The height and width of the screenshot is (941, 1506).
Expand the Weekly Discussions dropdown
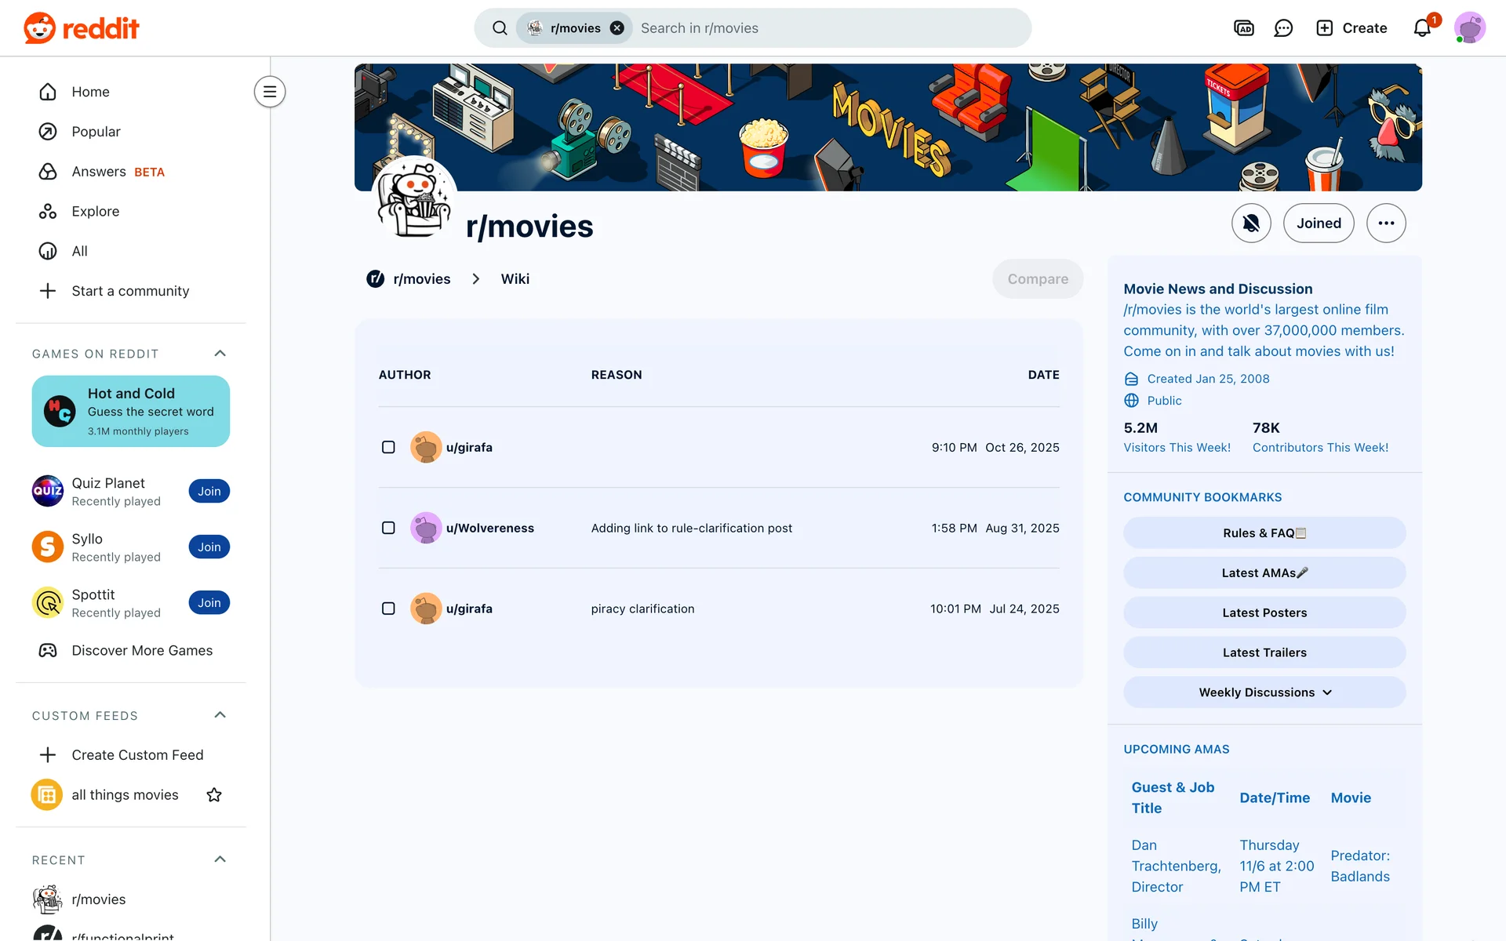(1264, 692)
